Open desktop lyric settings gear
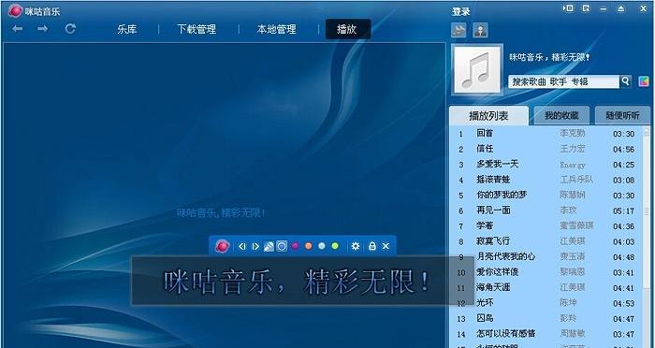Viewport: 655px width, 348px height. [x=356, y=246]
